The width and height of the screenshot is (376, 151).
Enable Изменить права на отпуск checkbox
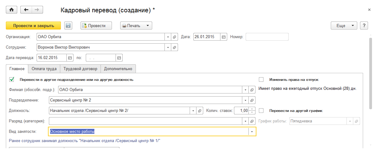click(x=261, y=79)
